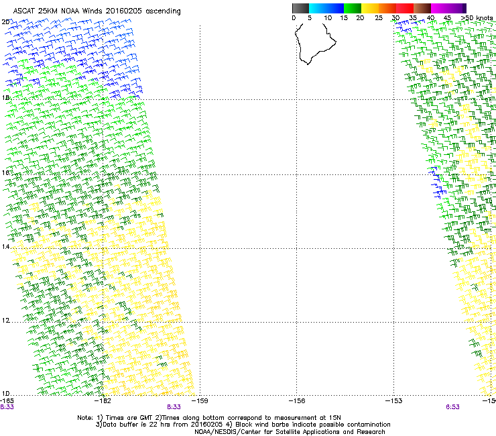The image size is (496, 436).
Task: Click the title 'ASCAT 25KM NOAA Winds 20160205 ascending'
Action: [97, 11]
